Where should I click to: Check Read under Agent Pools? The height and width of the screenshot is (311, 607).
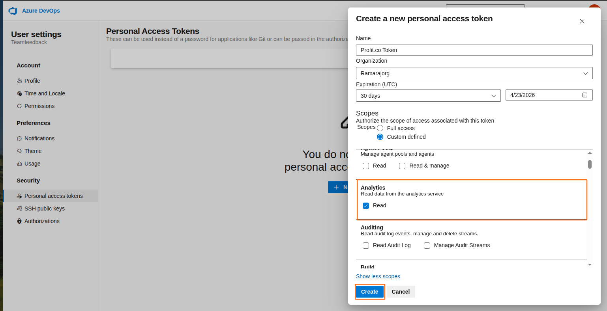point(366,166)
